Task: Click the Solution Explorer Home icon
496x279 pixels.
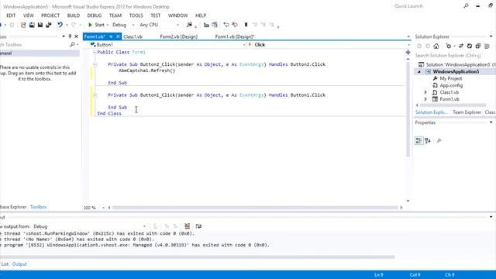Action: click(436, 46)
